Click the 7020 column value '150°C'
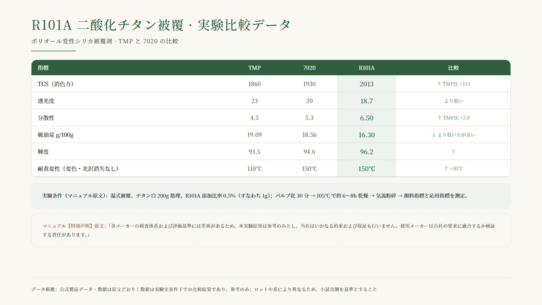542x305 pixels. (309, 169)
